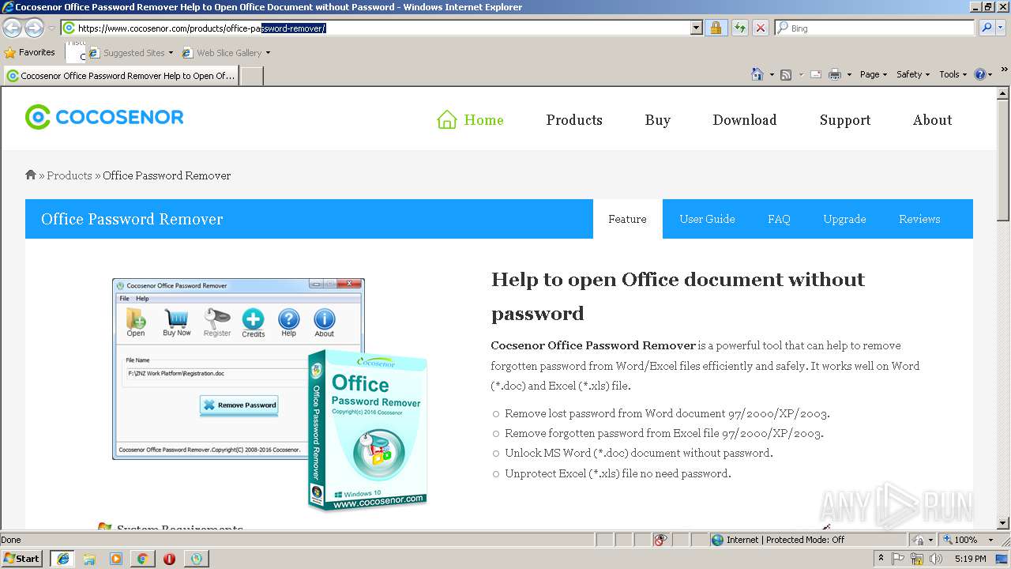Click the zoom level 100% icon
Image resolution: width=1011 pixels, height=569 pixels.
(948, 540)
